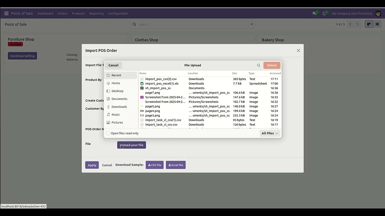Click Cancel next to the Apply button
This screenshot has width=385, height=216.
click(x=107, y=165)
